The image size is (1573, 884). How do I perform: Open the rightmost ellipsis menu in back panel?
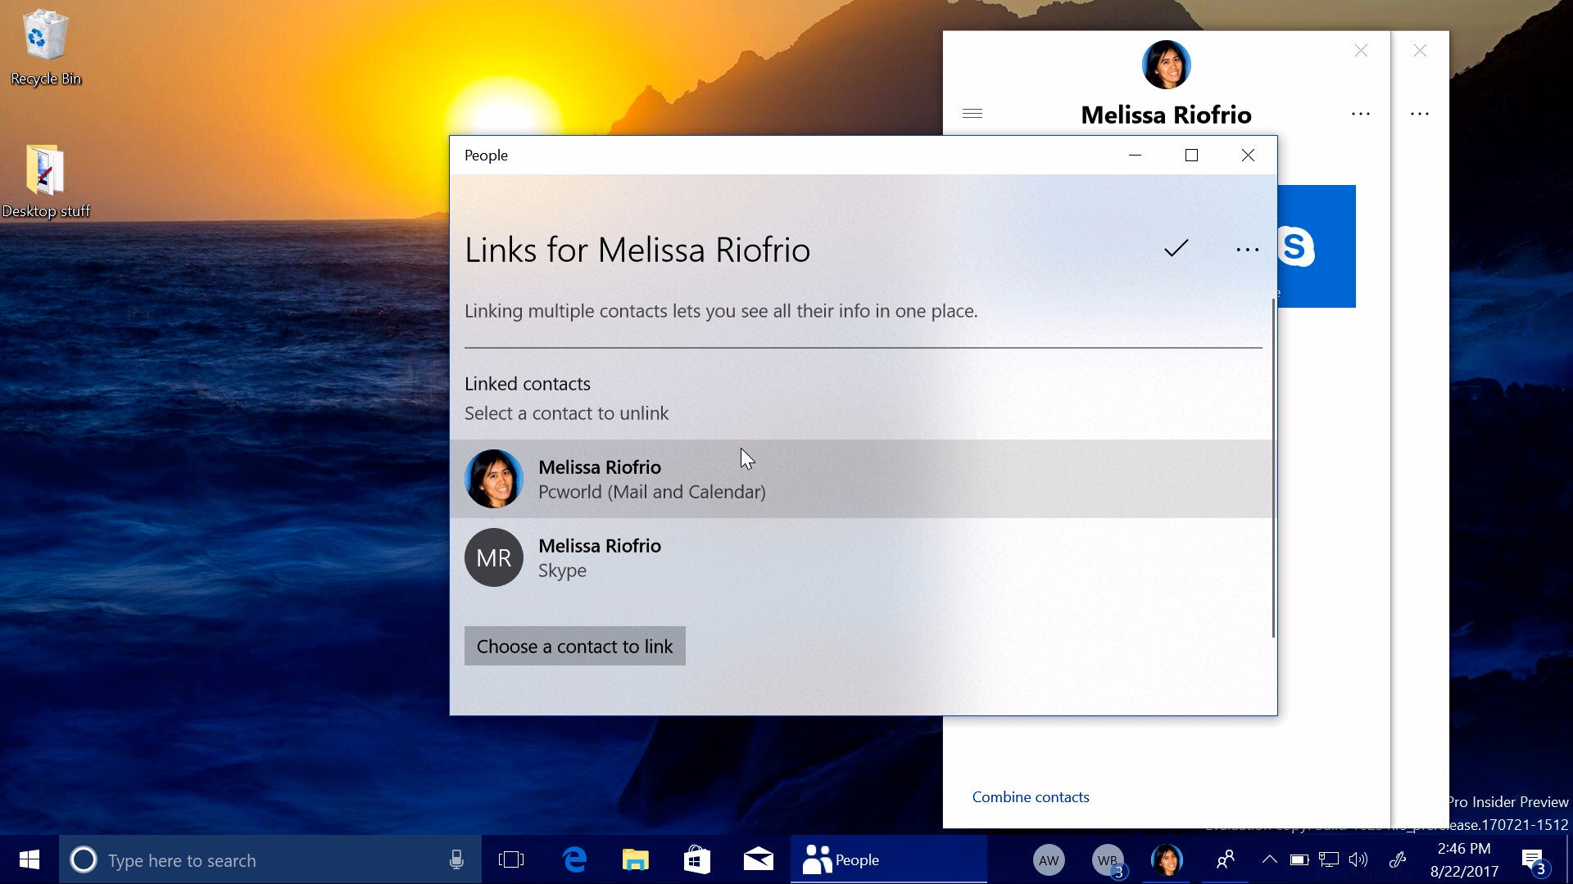click(x=1420, y=114)
